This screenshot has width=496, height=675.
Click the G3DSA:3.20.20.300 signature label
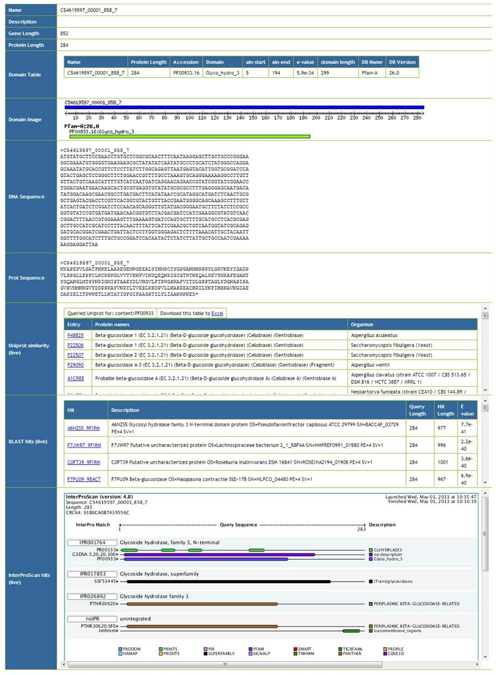tap(95, 554)
